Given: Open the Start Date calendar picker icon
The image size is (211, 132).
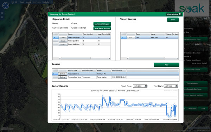Looking at the screenshot, I should coord(146,86).
